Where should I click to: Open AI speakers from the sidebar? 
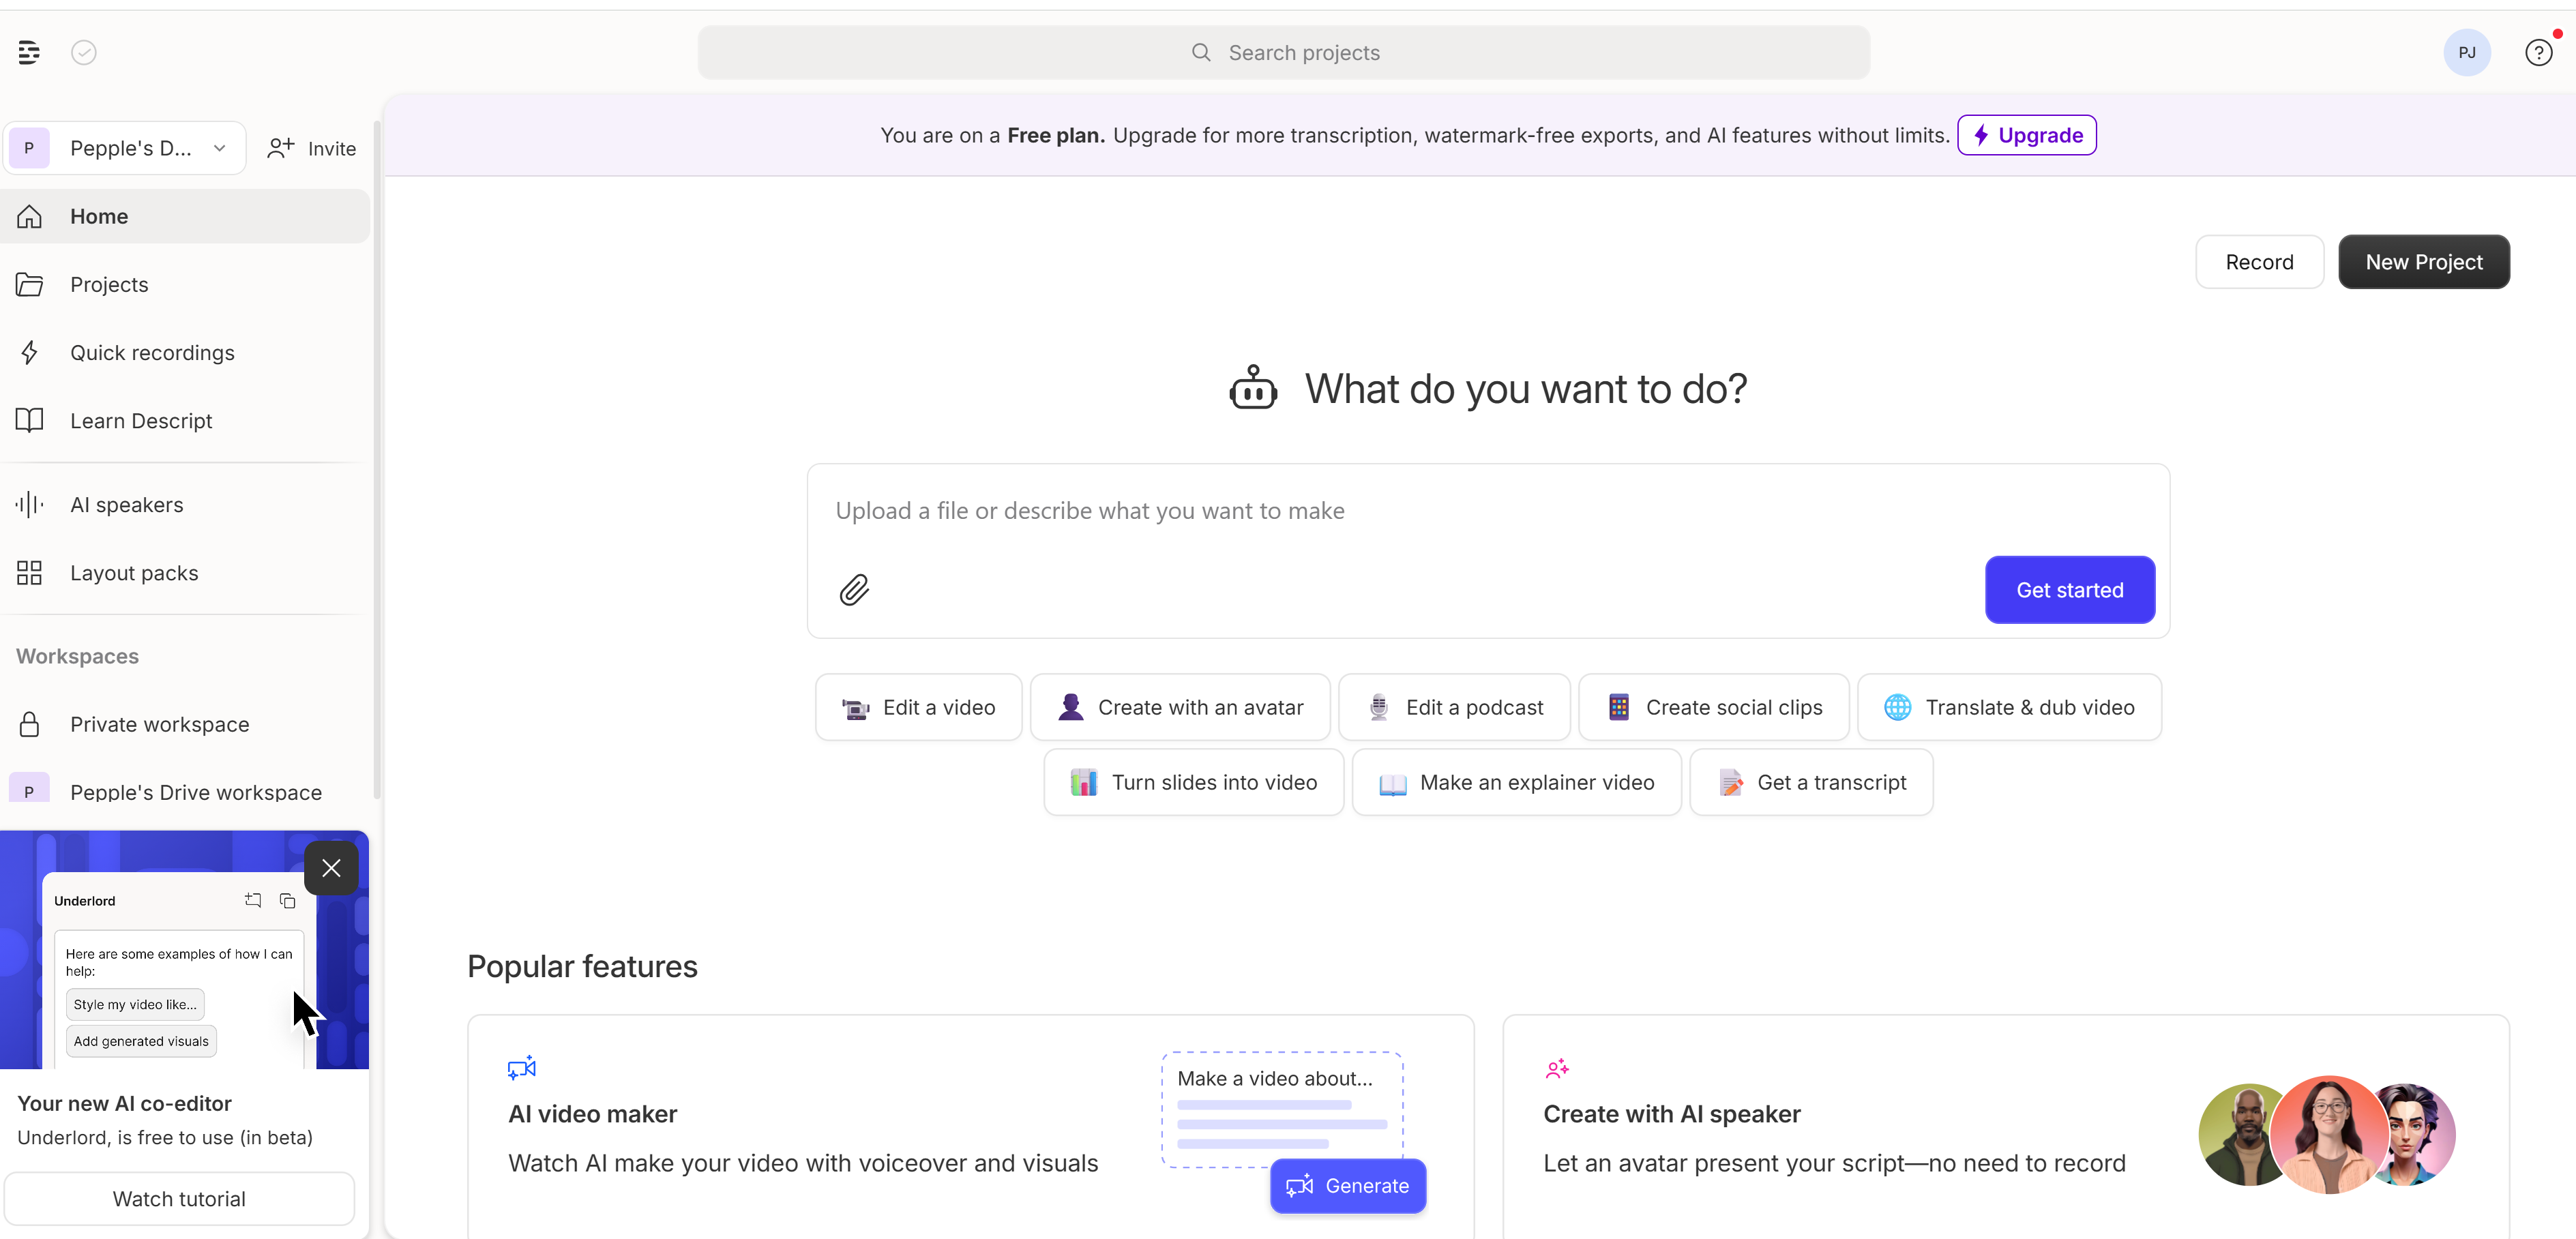127,505
